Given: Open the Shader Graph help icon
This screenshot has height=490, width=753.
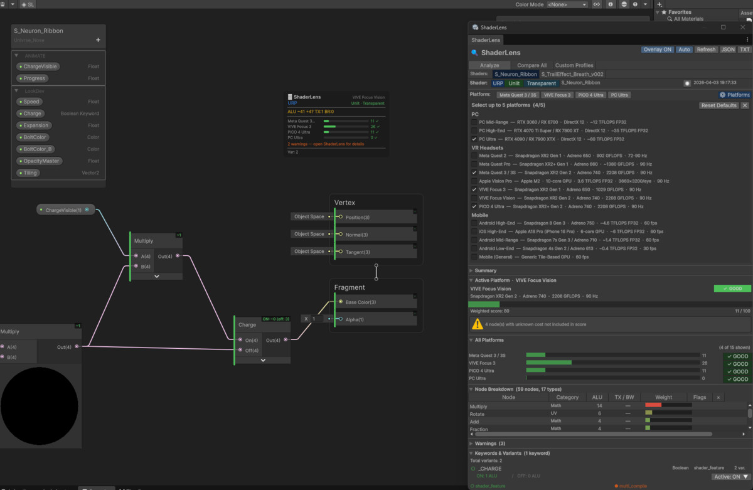Looking at the screenshot, I should coord(636,4).
